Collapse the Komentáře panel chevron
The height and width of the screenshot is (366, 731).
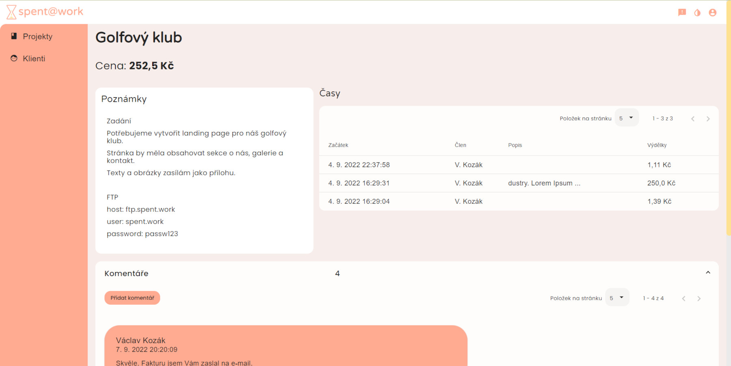(708, 273)
